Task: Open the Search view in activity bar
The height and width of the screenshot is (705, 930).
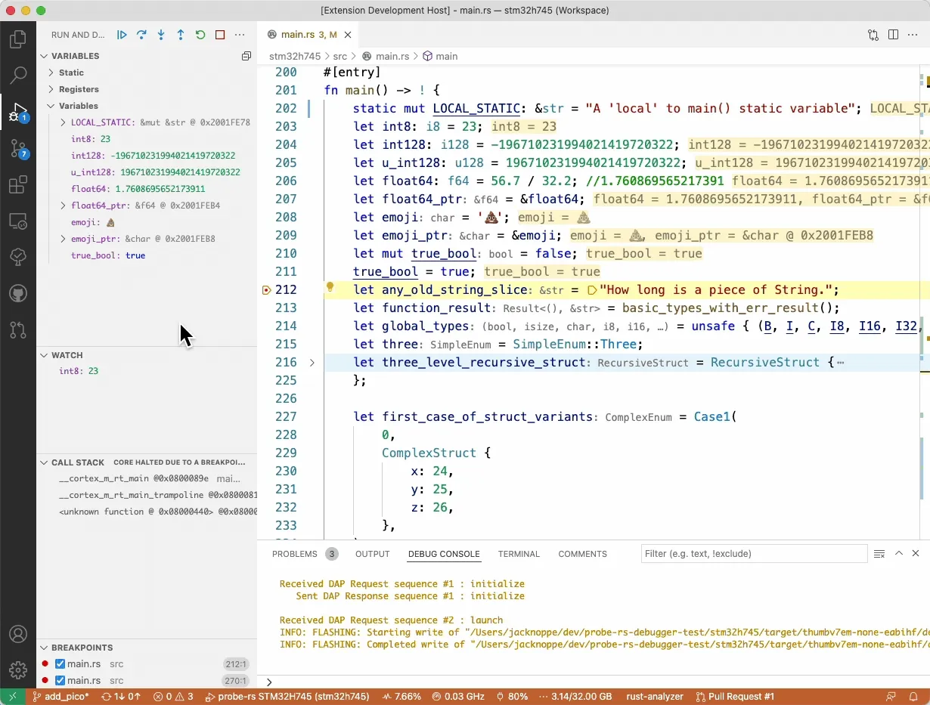Action: [x=18, y=76]
